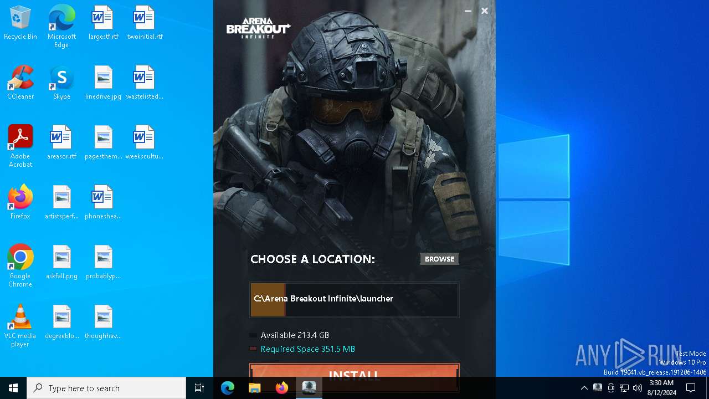Select the artistsperf image file icon
709x399 pixels.
[x=61, y=203]
